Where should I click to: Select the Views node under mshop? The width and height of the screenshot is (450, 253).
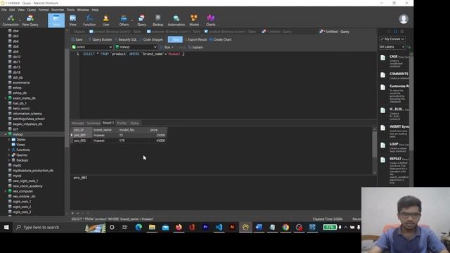click(20, 145)
